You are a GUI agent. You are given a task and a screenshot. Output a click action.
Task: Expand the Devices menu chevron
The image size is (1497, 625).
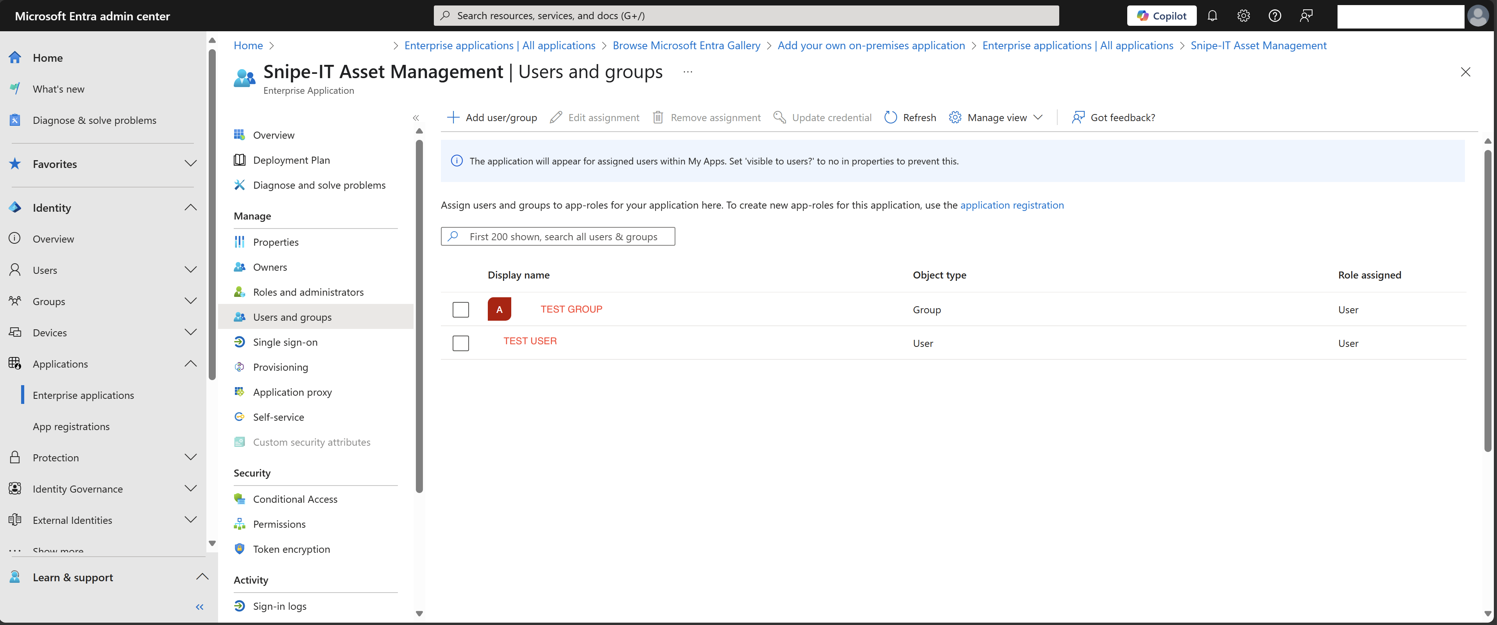(191, 333)
